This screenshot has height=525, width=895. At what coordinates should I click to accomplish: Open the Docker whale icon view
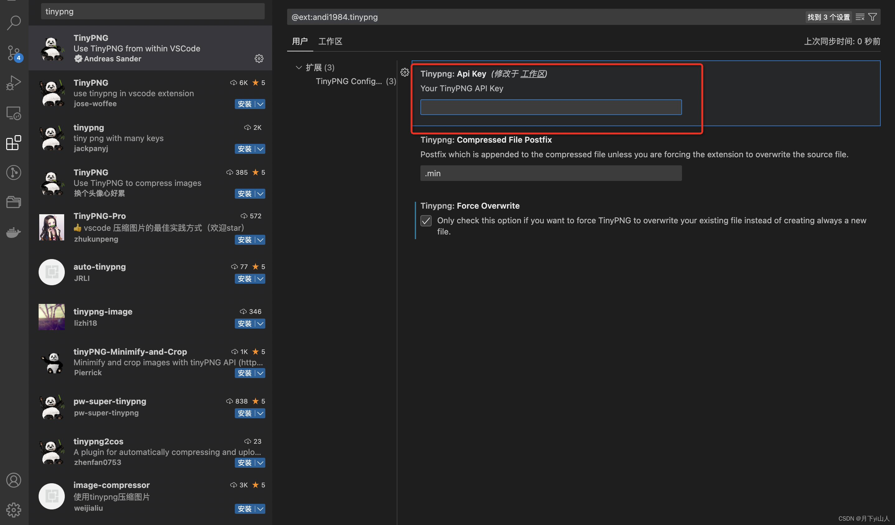14,232
